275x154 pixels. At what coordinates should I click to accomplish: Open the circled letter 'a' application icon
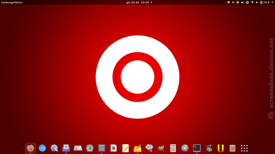point(90,148)
